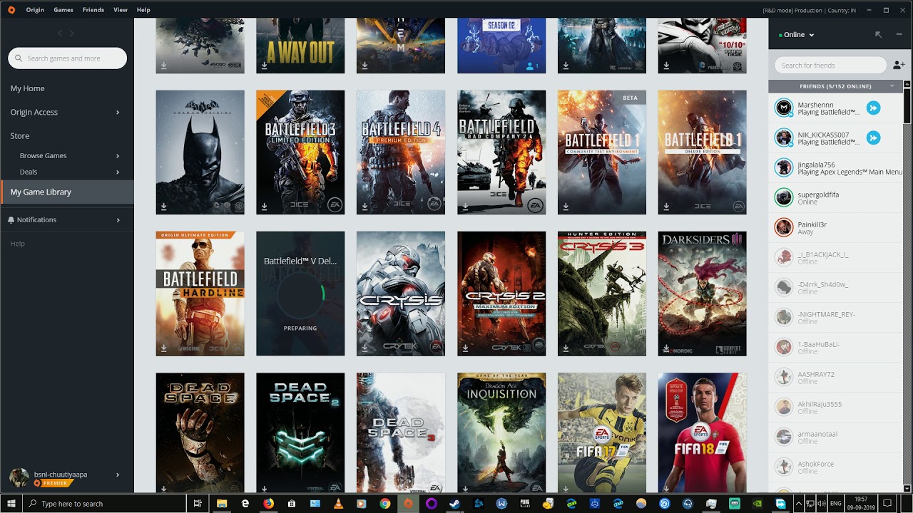Collapse the Friends (5/152 Online) section
Viewport: 913px width, 513px height.
click(892, 86)
